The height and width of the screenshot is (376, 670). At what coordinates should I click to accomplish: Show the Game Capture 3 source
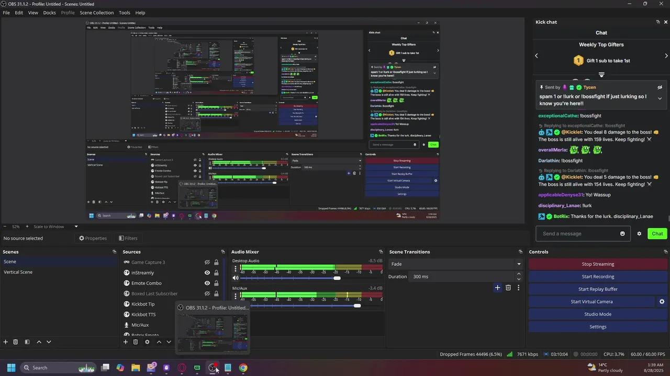(x=207, y=263)
